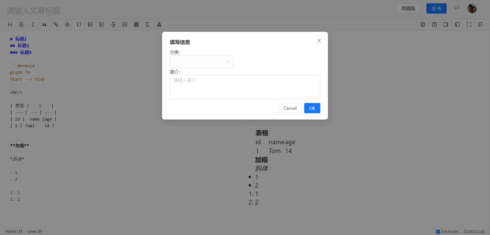Click the 'graph TD' line in editor
490x235 pixels.
pos(20,72)
